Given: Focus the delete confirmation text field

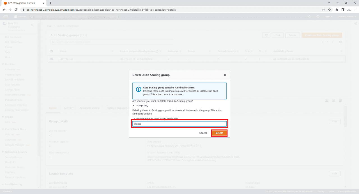Looking at the screenshot, I should point(179,124).
